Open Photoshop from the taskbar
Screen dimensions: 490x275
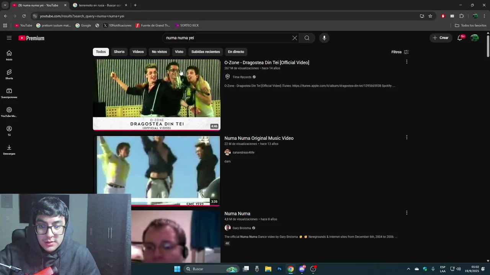tap(279, 269)
